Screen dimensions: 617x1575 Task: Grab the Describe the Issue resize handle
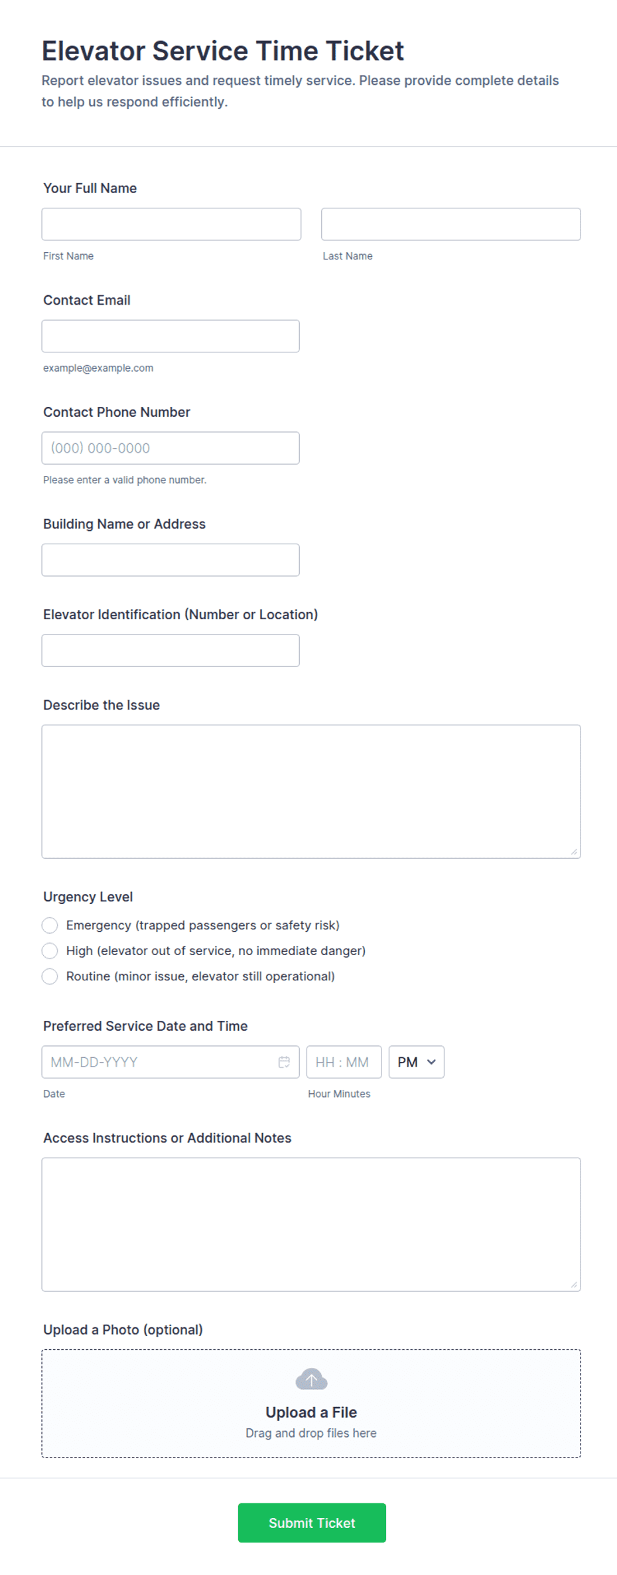click(x=575, y=852)
